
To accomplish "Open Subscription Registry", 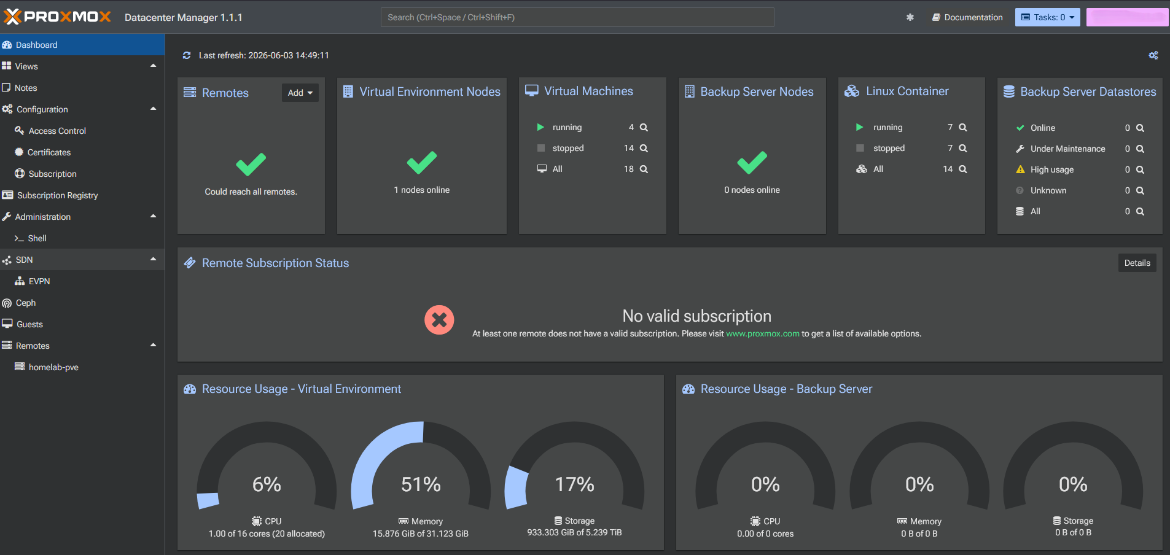I will tap(82, 195).
